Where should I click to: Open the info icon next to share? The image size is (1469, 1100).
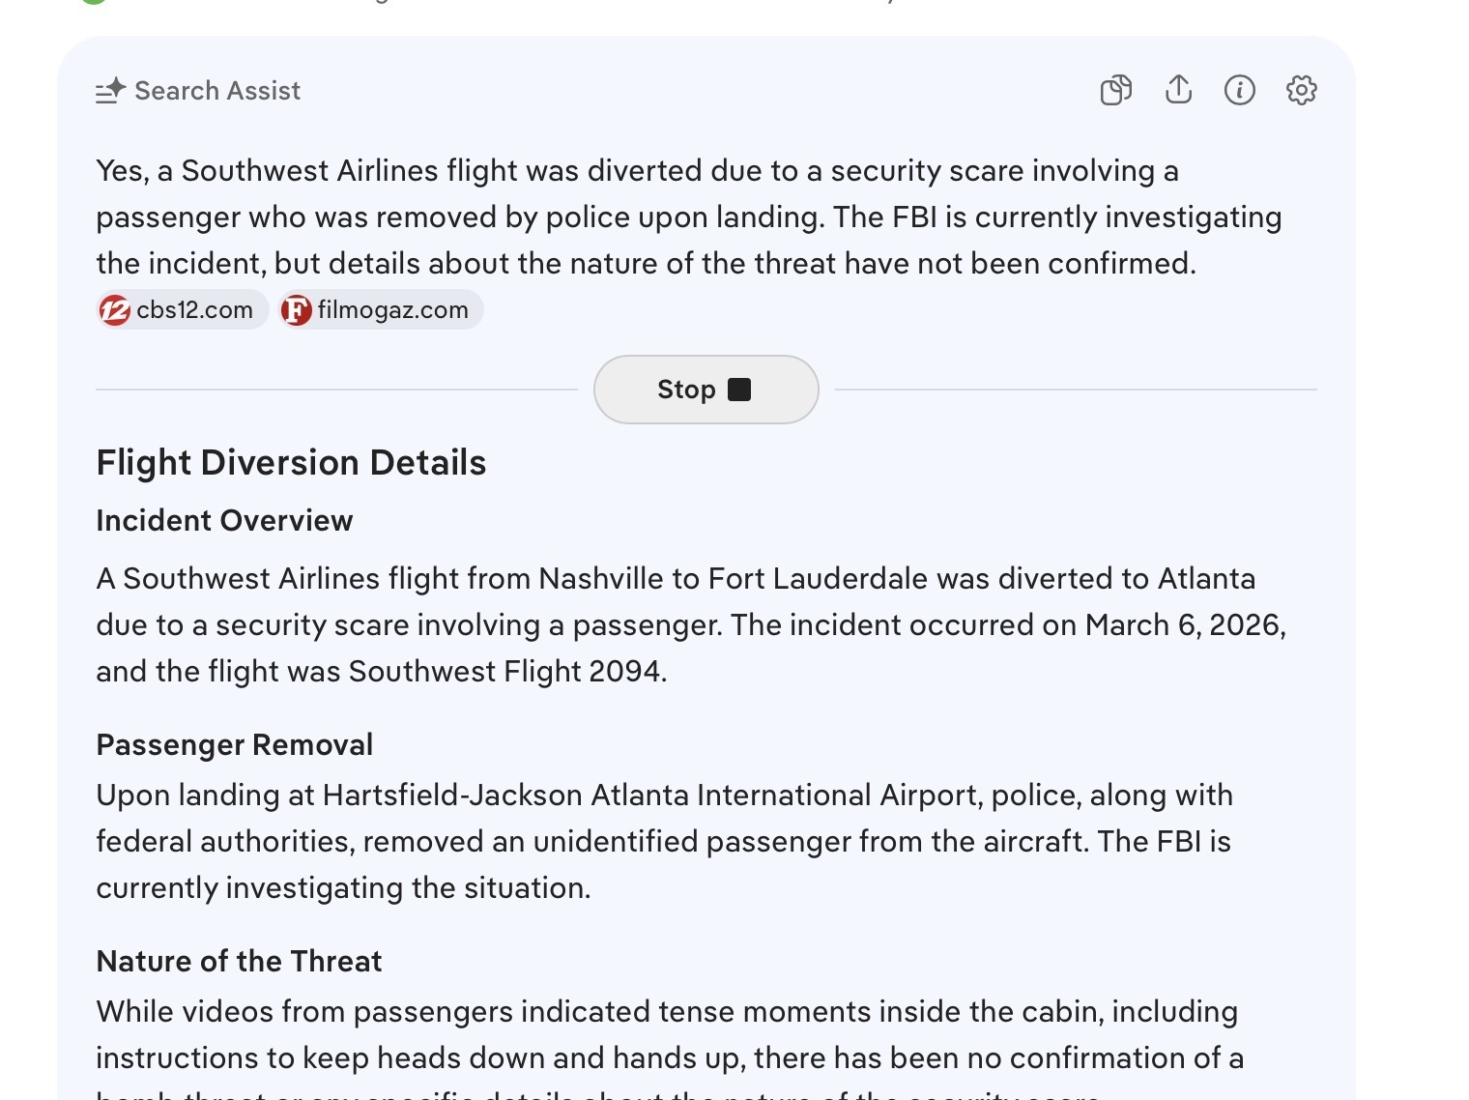point(1240,90)
